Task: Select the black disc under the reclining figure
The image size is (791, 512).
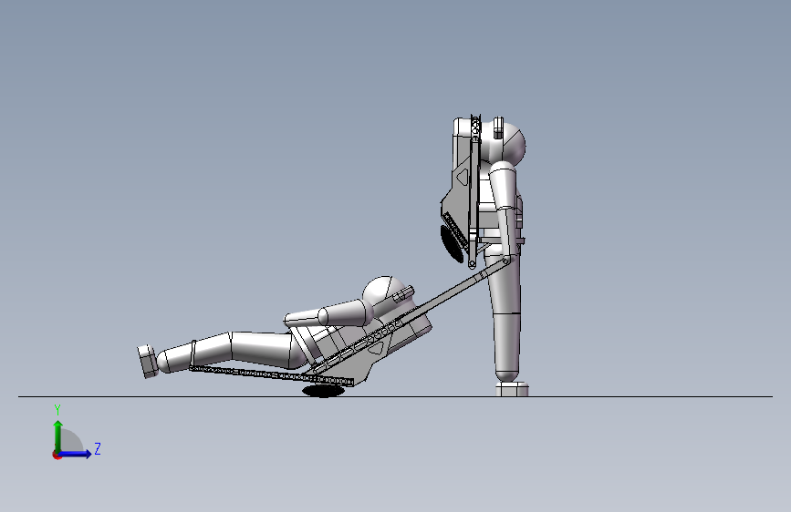Action: click(x=323, y=391)
